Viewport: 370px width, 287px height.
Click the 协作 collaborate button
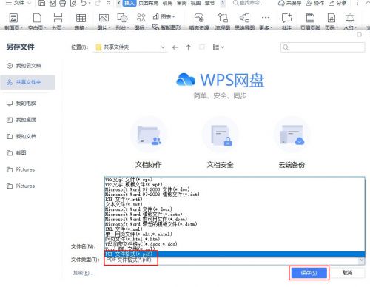click(x=315, y=3)
